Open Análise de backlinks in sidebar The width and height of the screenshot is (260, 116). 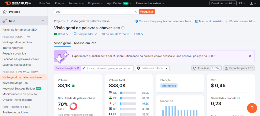click(x=15, y=112)
